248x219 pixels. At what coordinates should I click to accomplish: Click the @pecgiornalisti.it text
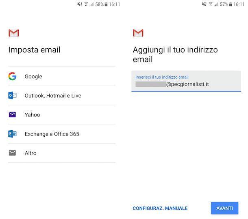187,84
